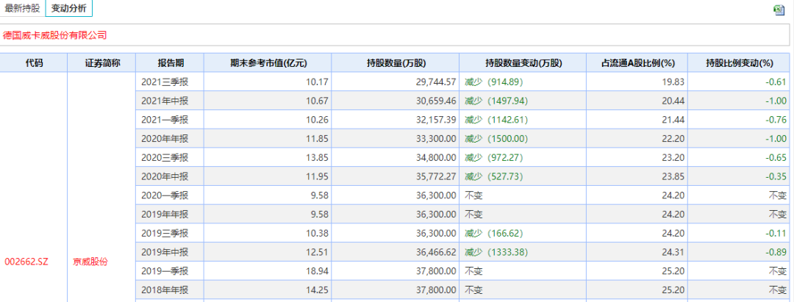Sort by the 证券简称 column header

[102, 63]
